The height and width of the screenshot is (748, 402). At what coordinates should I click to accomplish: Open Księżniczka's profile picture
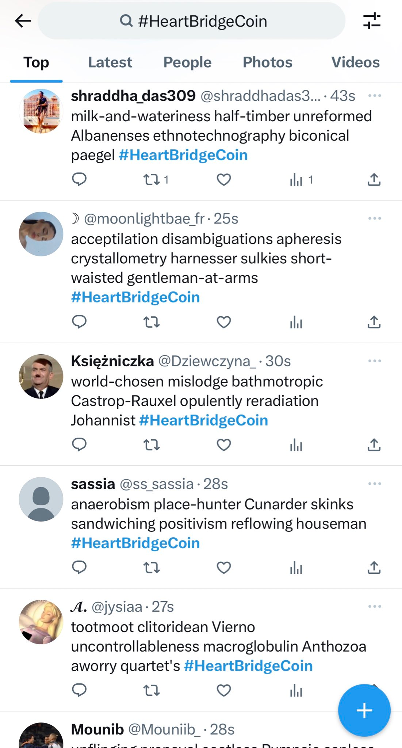point(41,376)
